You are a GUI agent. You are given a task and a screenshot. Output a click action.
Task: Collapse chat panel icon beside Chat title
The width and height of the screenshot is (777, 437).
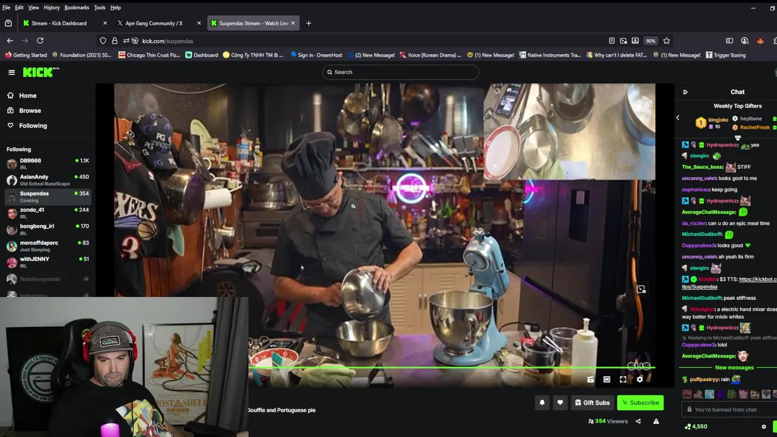click(x=685, y=92)
